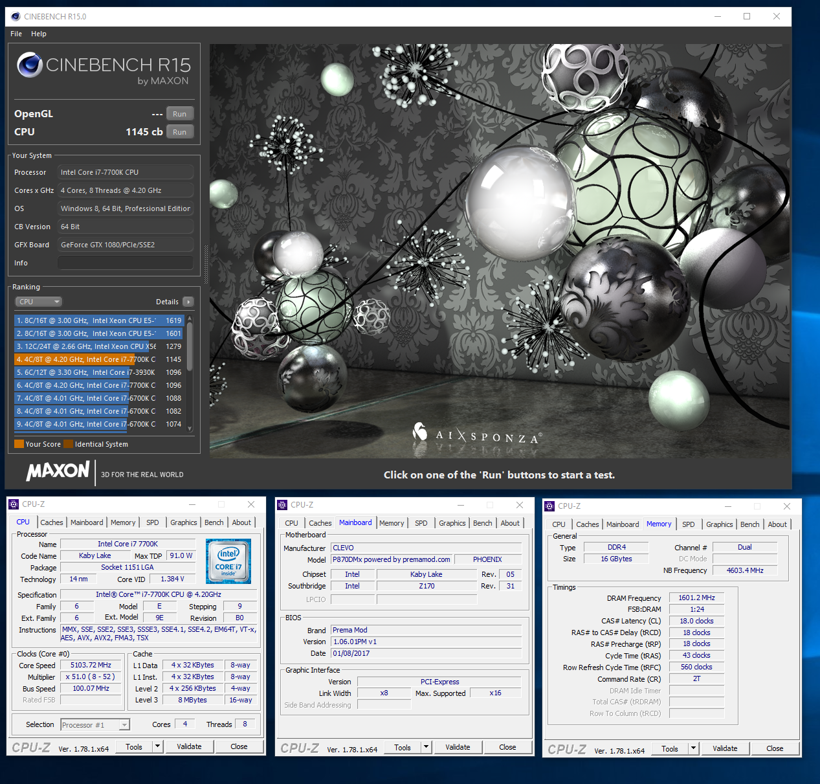Click the Multiplier value x 51.0
Screen dimensions: 820x784
[x=91, y=677]
